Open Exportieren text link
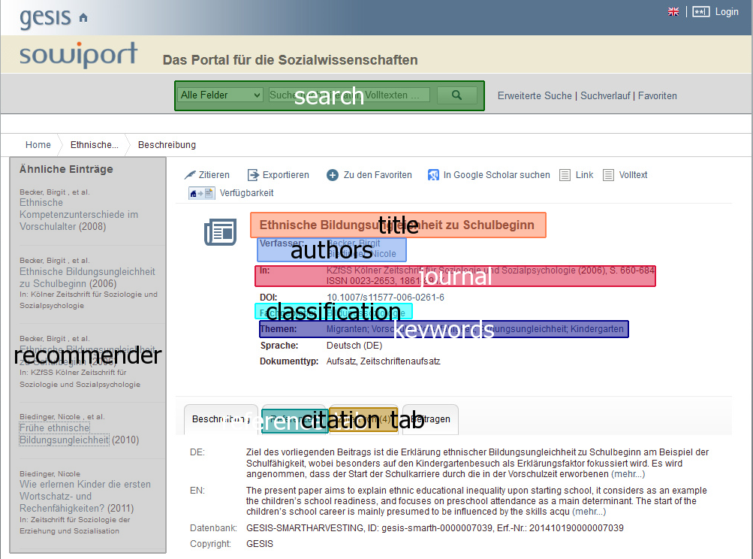This screenshot has height=559, width=753. click(286, 175)
